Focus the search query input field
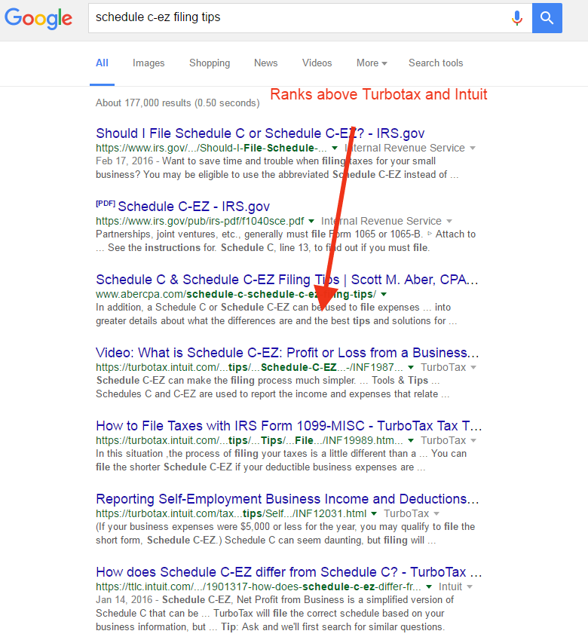This screenshot has width=588, height=637. click(310, 18)
